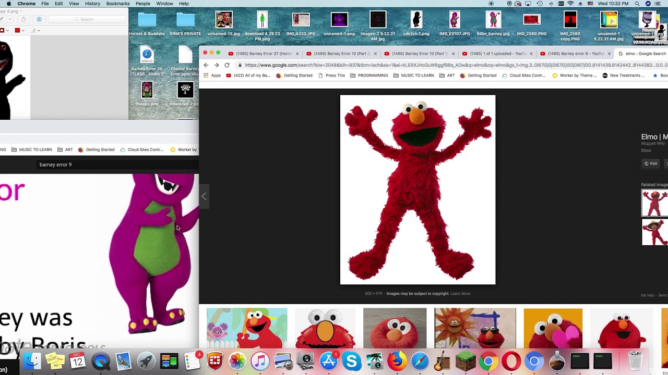Open Stickies in the dock
668x375 pixels.
55,361
